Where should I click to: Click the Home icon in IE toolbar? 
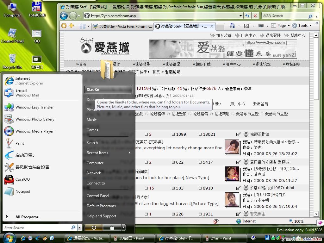tap(233, 26)
